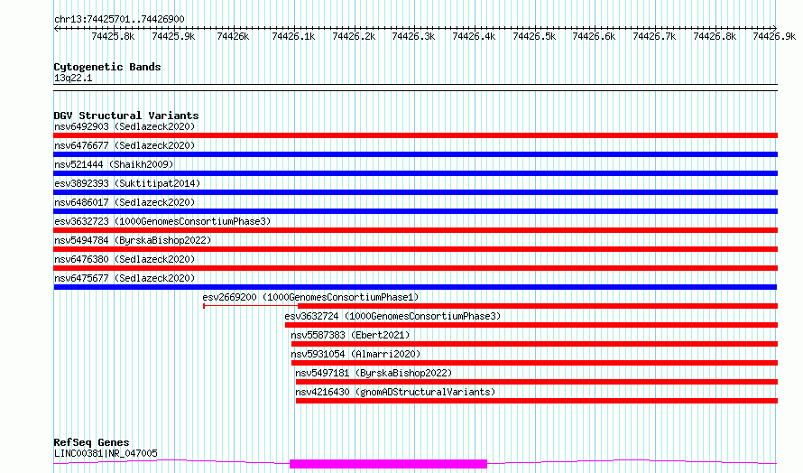
Task: Open esv2669200 (1000GenomesConsortiumPhase1) label
Action: pos(310,297)
